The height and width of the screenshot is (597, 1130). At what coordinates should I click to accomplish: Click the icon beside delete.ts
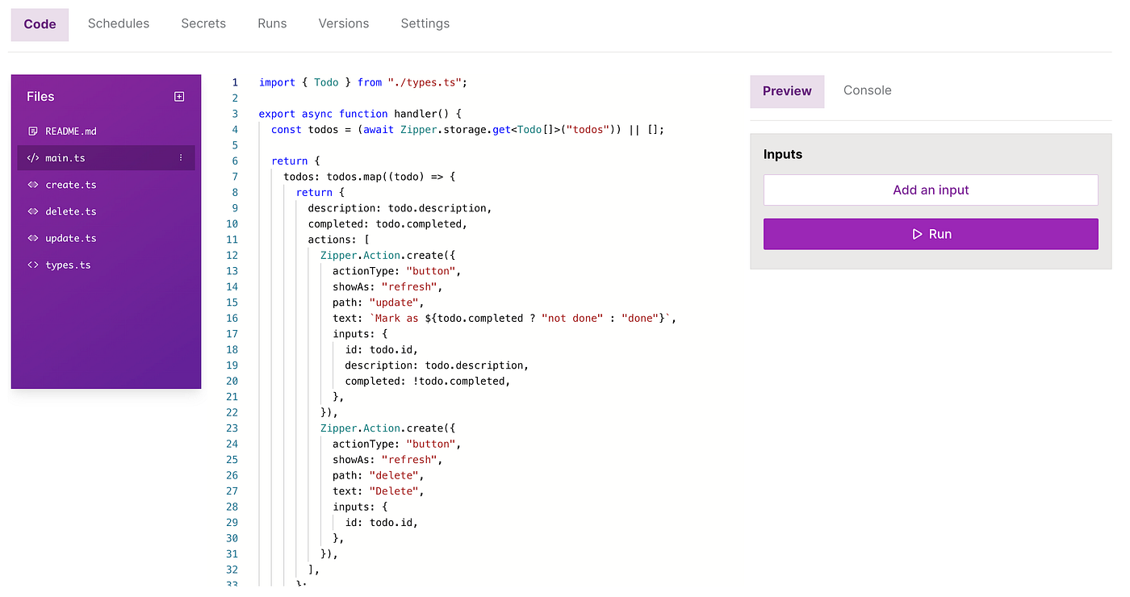click(33, 211)
